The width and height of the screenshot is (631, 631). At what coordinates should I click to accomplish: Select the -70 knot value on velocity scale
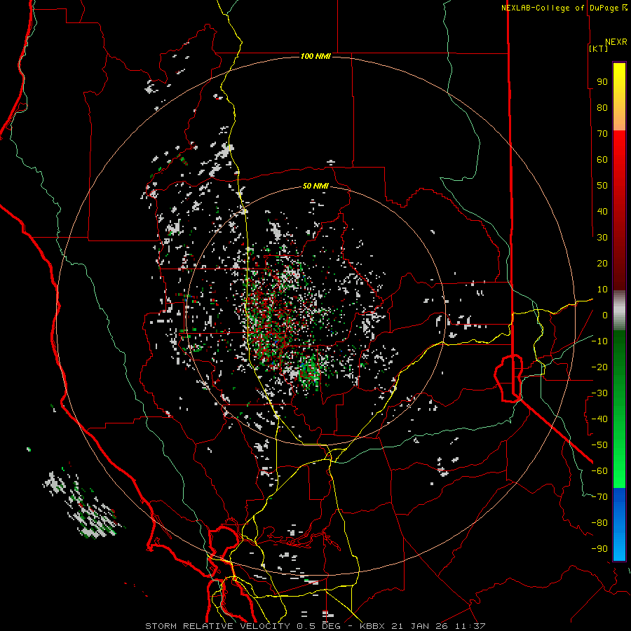click(x=599, y=497)
